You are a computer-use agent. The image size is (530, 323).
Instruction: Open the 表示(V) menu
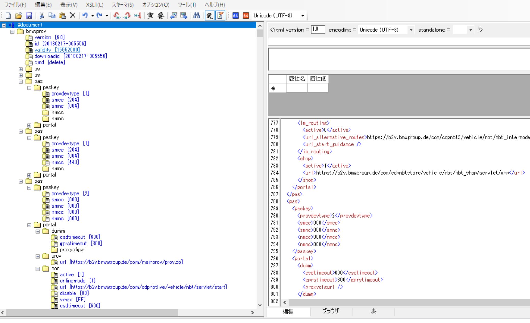click(x=69, y=5)
